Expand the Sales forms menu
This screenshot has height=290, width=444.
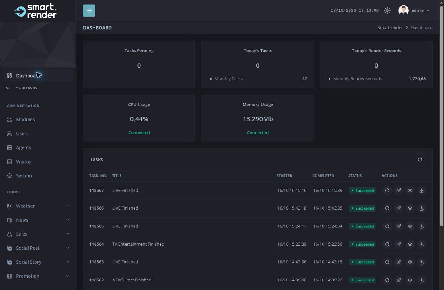click(38, 234)
